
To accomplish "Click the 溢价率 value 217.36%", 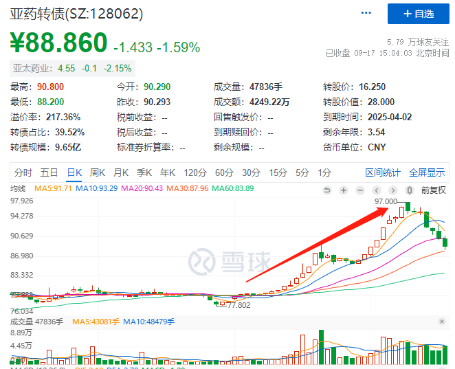I will tap(63, 118).
